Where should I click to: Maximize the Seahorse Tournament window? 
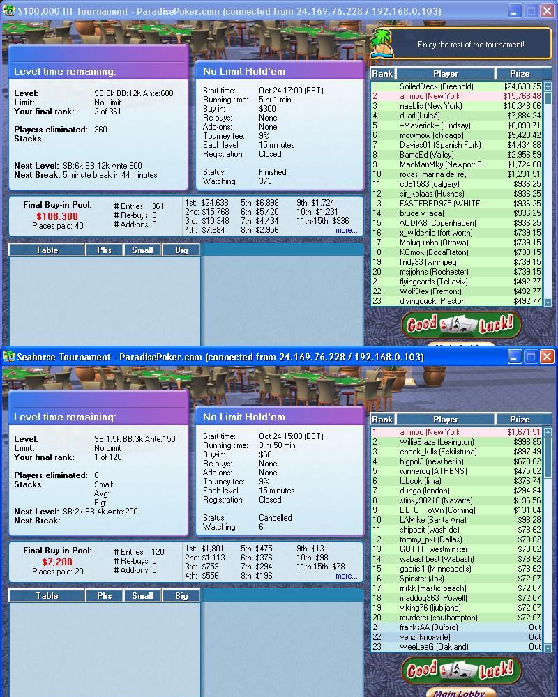(x=531, y=357)
